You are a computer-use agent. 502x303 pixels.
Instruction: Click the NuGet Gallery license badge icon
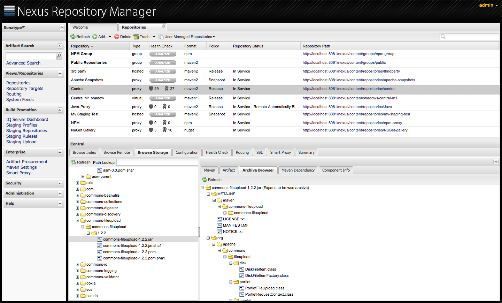point(164,130)
